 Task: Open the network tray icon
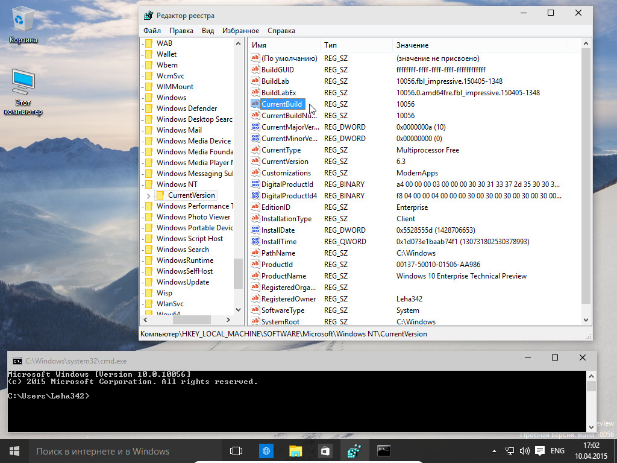pos(510,451)
